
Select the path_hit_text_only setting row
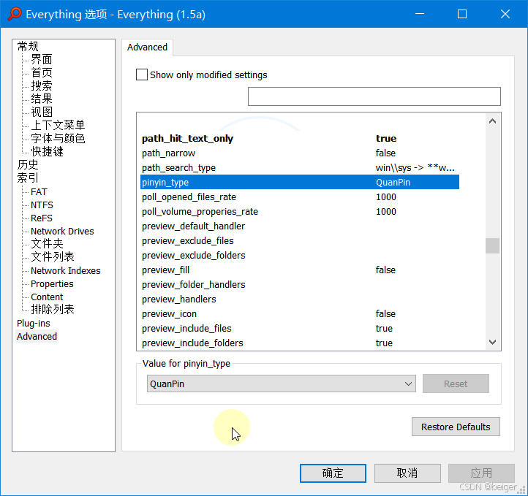(x=300, y=138)
